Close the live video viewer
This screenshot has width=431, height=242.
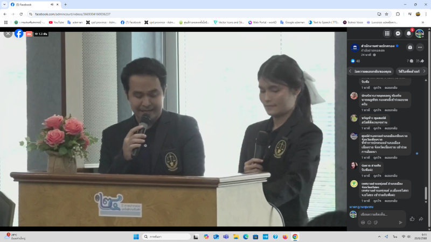(x=8, y=33)
